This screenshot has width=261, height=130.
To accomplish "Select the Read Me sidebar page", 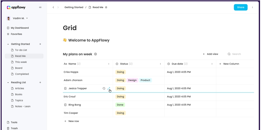I will pyautogui.click(x=24, y=56).
